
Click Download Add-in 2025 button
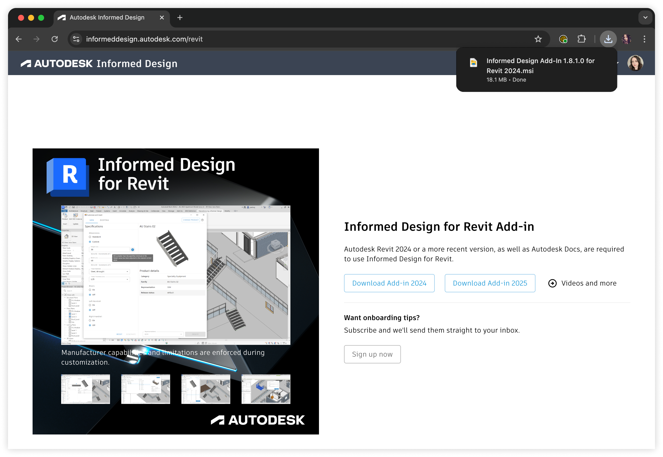coord(490,283)
